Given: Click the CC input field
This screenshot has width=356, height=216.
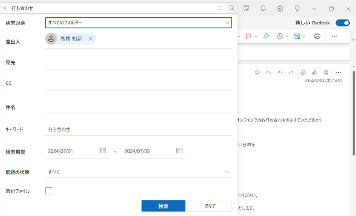Looking at the screenshot, I should [139, 83].
